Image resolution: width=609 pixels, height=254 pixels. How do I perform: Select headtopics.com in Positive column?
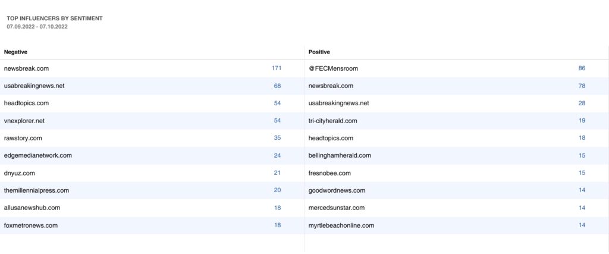[331, 138]
